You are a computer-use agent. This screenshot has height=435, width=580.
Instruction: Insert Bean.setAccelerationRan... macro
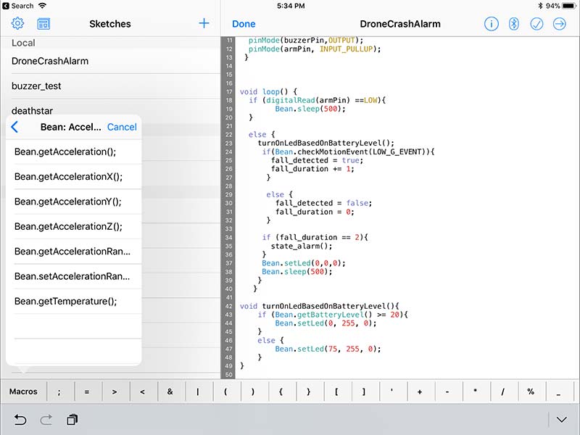pos(74,276)
